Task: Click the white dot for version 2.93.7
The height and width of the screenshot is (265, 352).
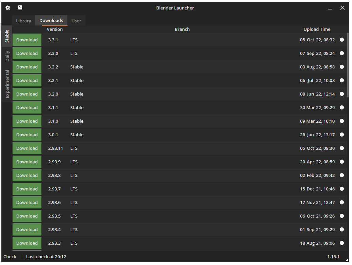Action: pyautogui.click(x=342, y=189)
